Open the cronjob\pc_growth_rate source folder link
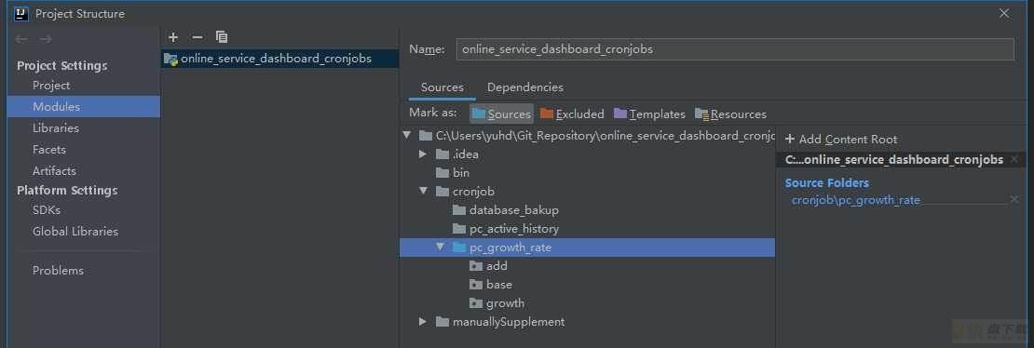This screenshot has height=348, width=1034. click(855, 200)
